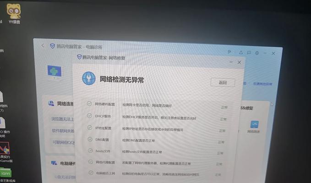The image size is (311, 183).
Task: Open the iQIYI 爱奇艺影视库 desktop icon
Action: click(6, 175)
